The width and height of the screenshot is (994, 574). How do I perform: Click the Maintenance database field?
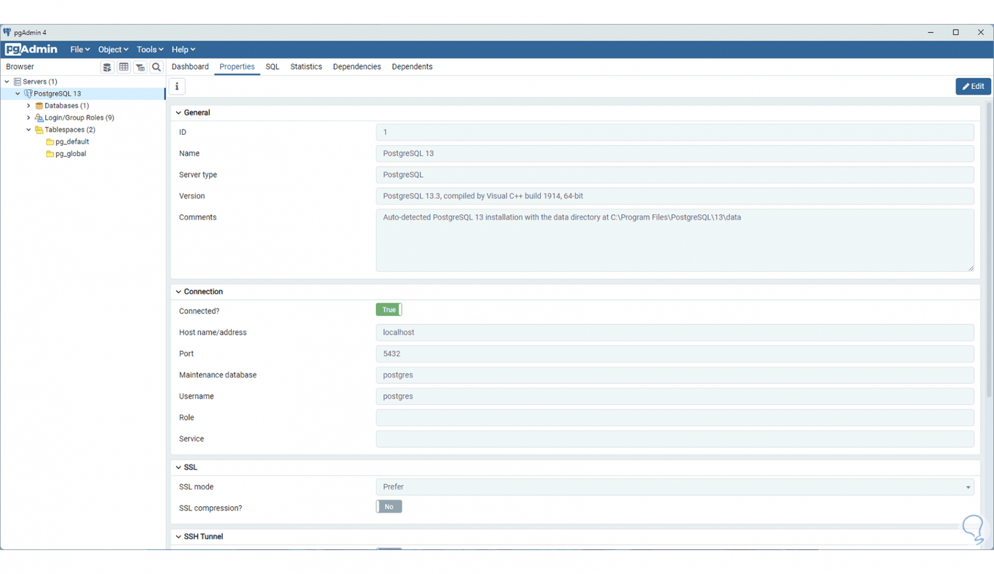point(675,375)
